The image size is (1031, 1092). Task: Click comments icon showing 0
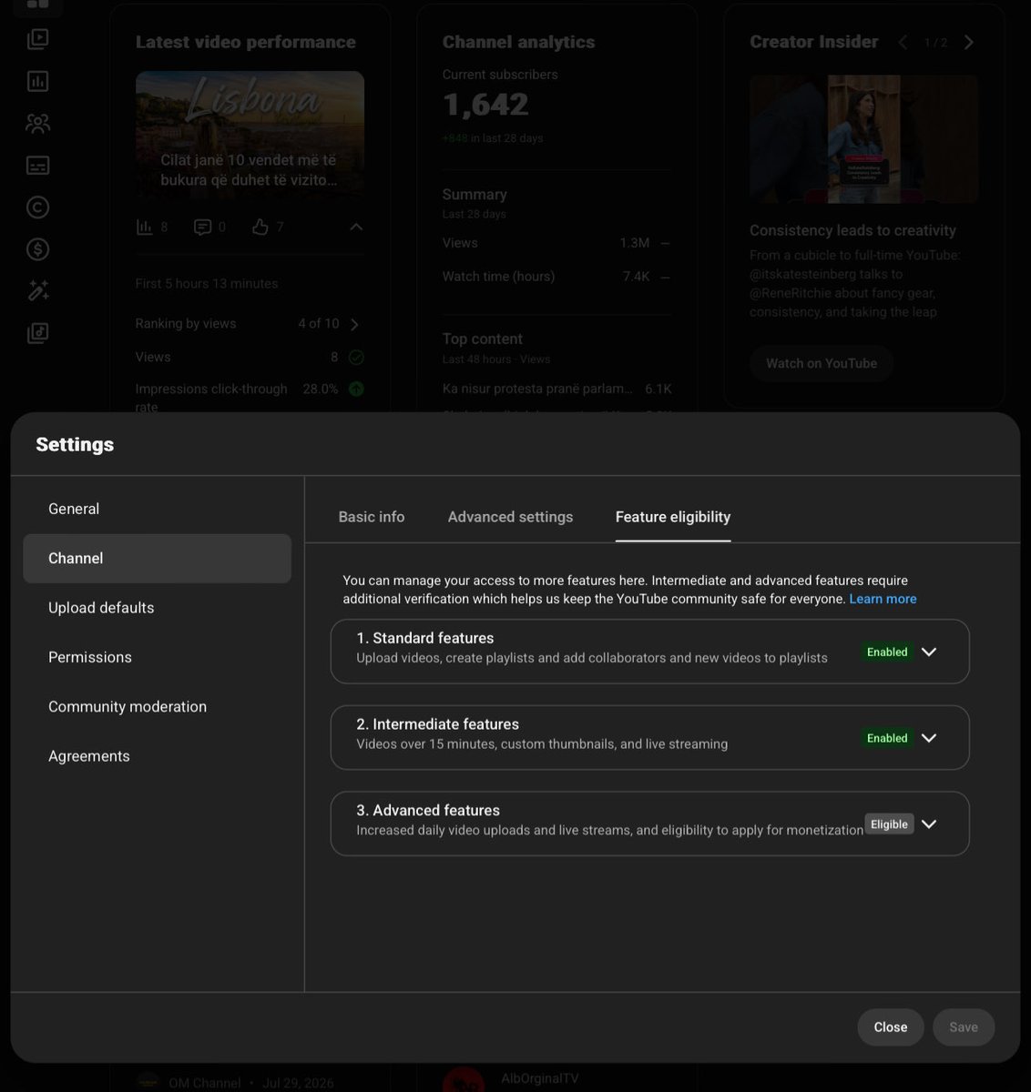pos(202,227)
